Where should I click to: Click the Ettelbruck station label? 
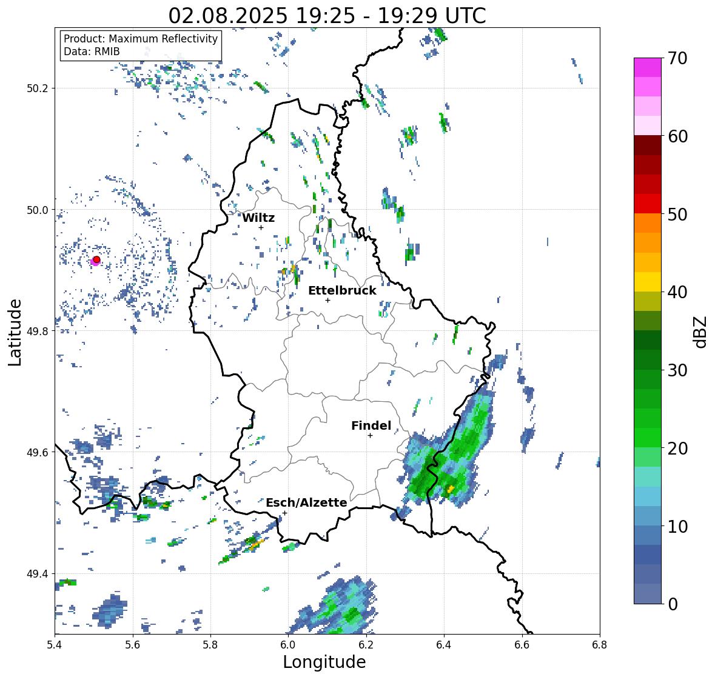[x=343, y=291]
